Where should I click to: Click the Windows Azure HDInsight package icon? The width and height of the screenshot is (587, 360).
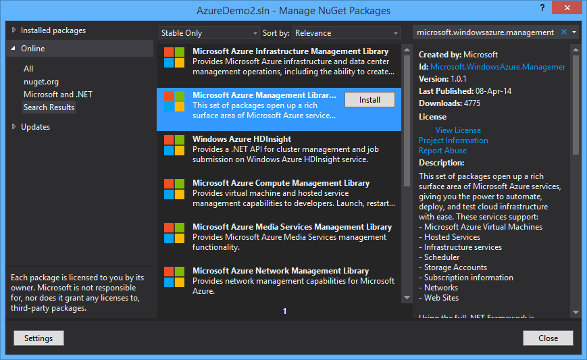click(x=174, y=145)
